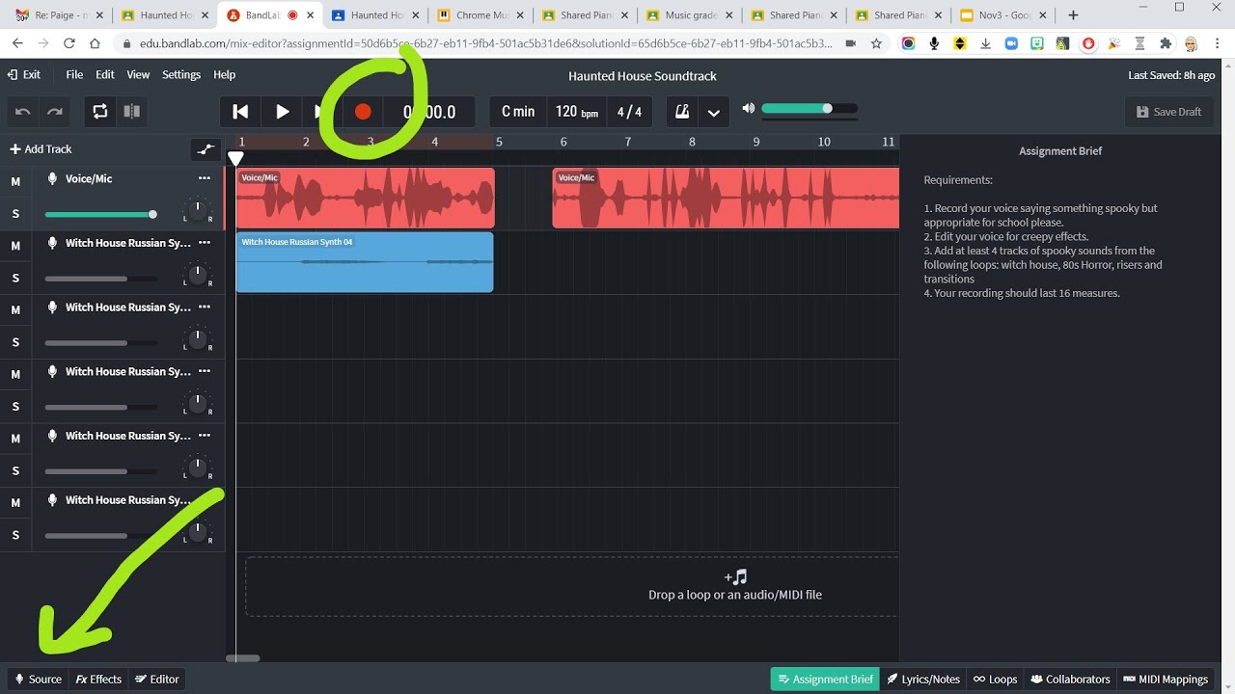The width and height of the screenshot is (1235, 694).
Task: Click the Drop a loop or audio/MIDI file area
Action: click(571, 586)
